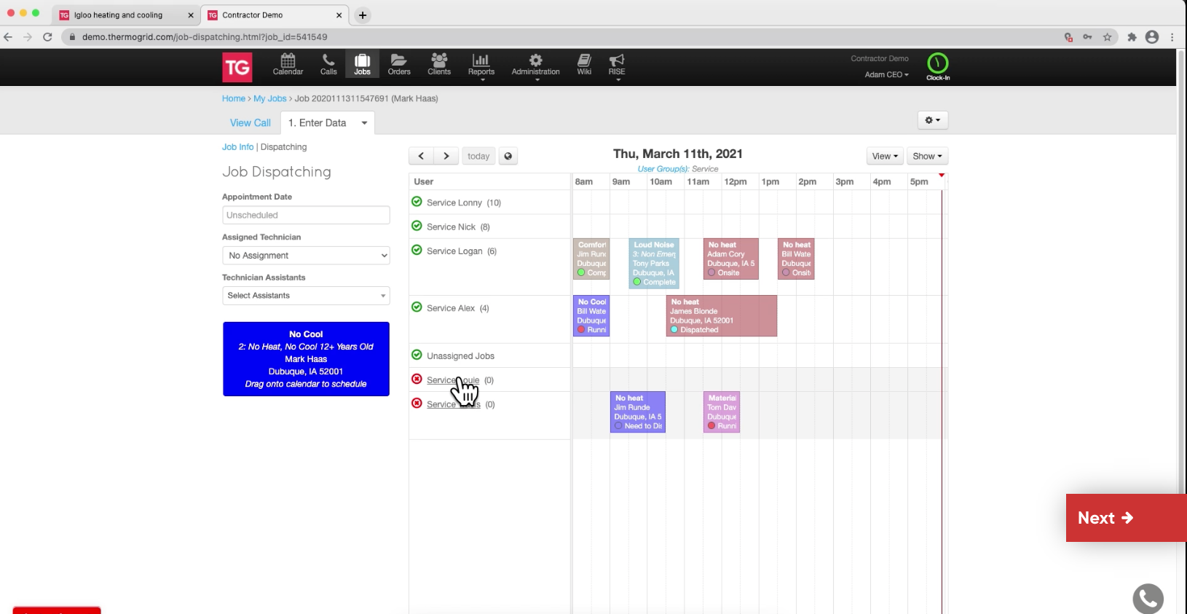The image size is (1187, 614).
Task: Click the TG ThermoGrid logo
Action: point(237,68)
